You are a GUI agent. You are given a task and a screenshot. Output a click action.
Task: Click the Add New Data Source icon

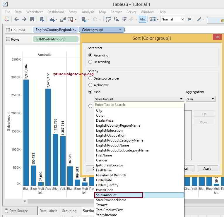tap(42, 19)
